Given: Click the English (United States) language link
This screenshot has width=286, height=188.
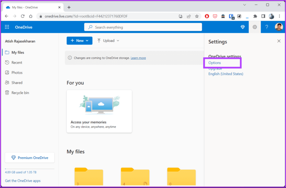Looking at the screenshot, I should (x=226, y=74).
